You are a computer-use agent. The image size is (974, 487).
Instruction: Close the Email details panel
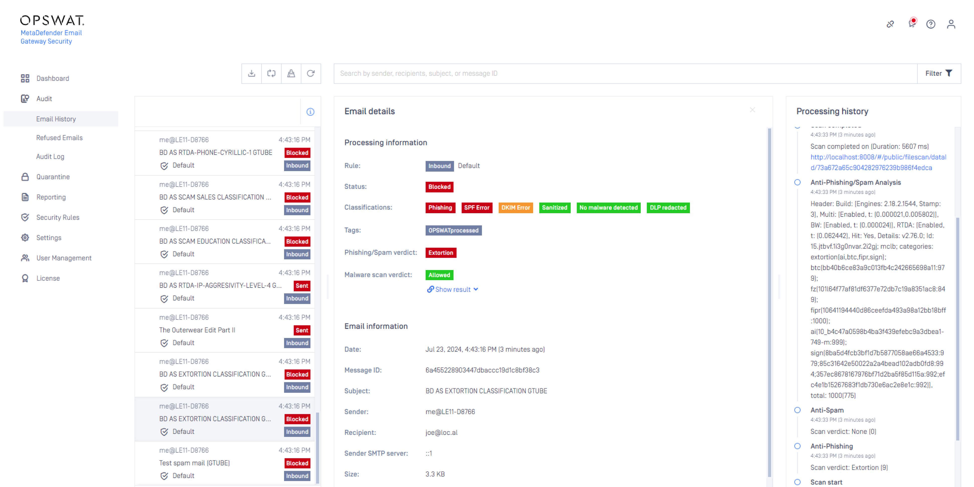coord(752,110)
